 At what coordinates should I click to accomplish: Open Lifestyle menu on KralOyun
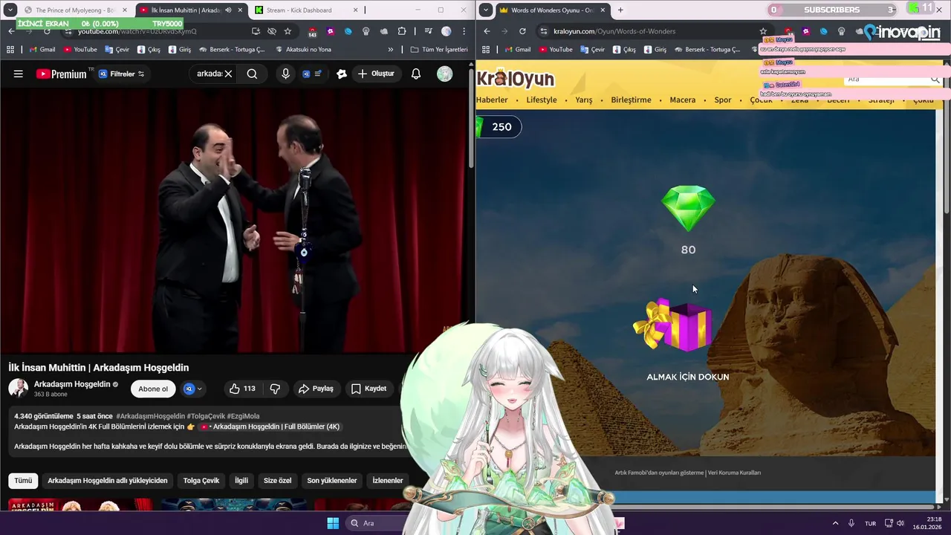click(542, 100)
